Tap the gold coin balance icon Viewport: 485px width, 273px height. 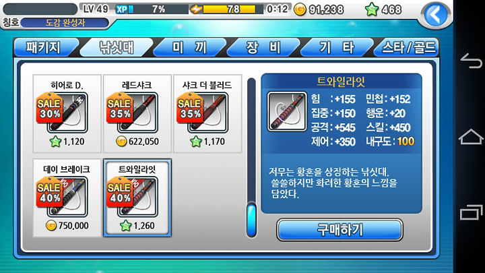(x=299, y=9)
